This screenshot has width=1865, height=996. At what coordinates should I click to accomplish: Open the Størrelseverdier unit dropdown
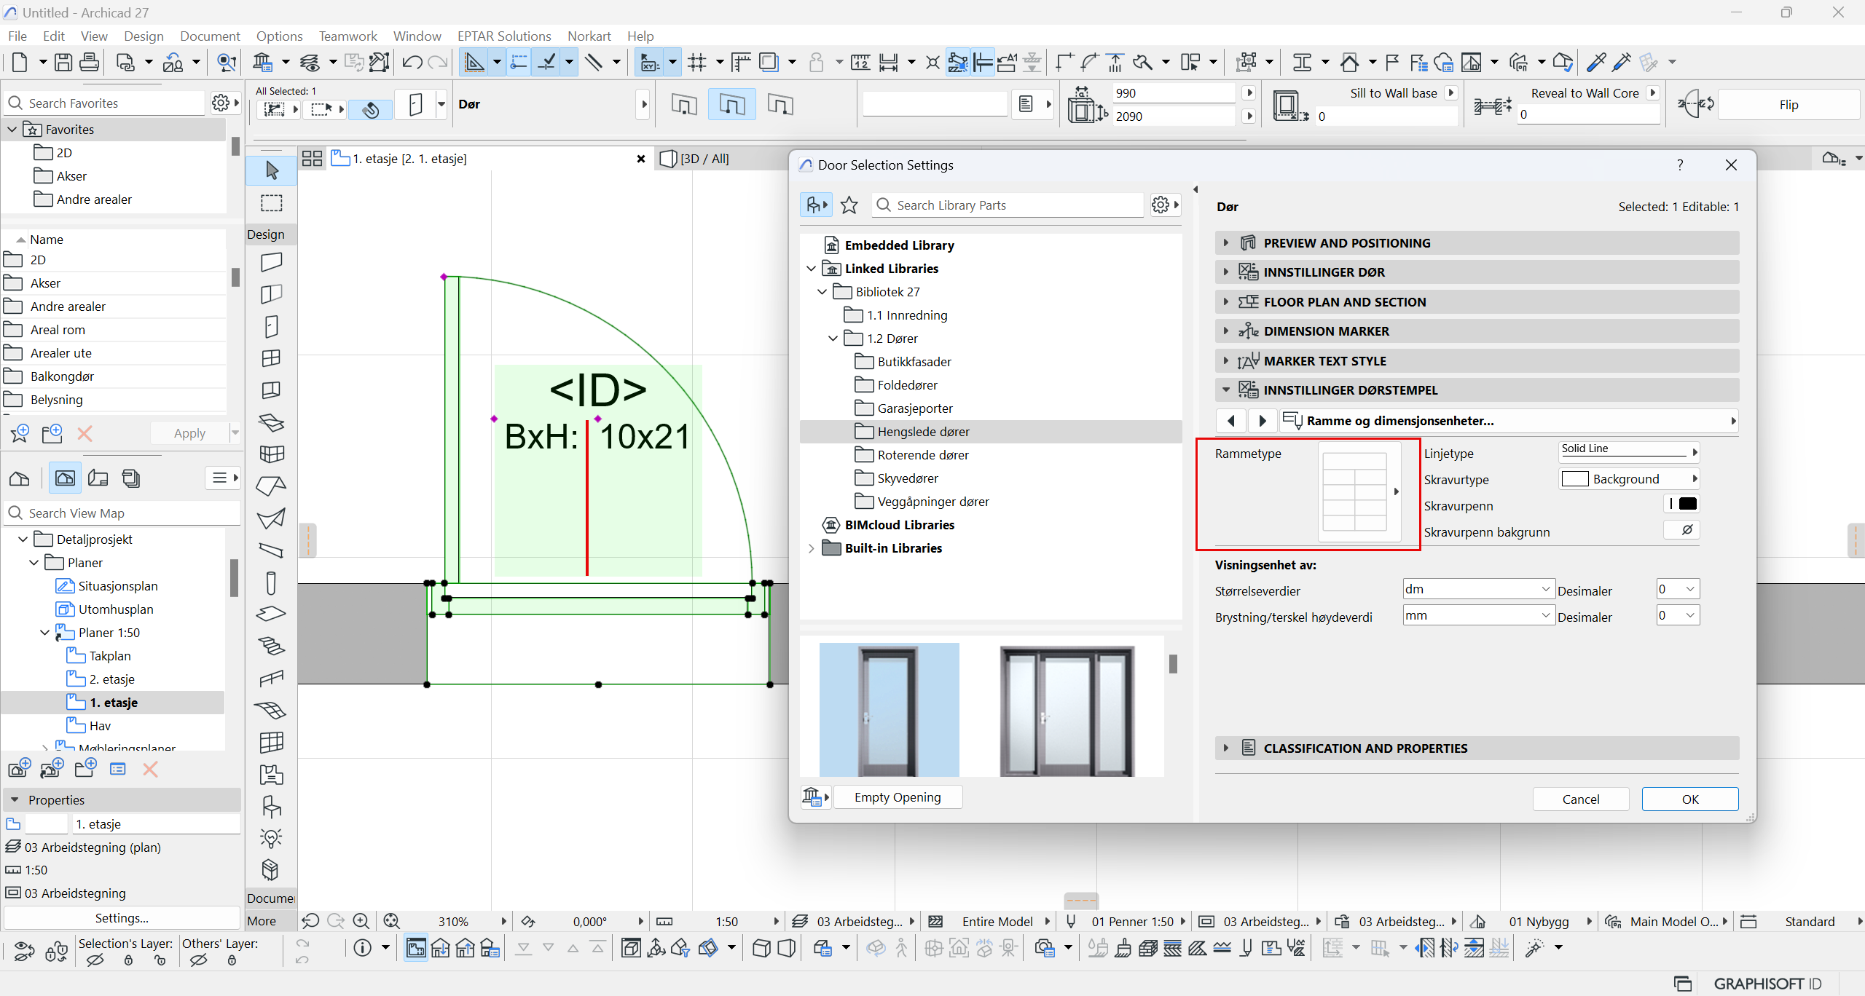coord(1477,589)
